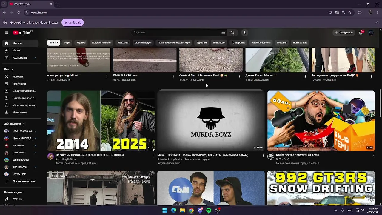Dismiss the default browser infobar
Image resolution: width=382 pixels, height=215 pixels.
click(x=377, y=23)
